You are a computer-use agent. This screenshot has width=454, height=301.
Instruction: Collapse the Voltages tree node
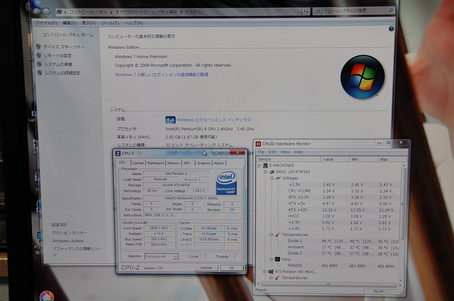pos(271,178)
